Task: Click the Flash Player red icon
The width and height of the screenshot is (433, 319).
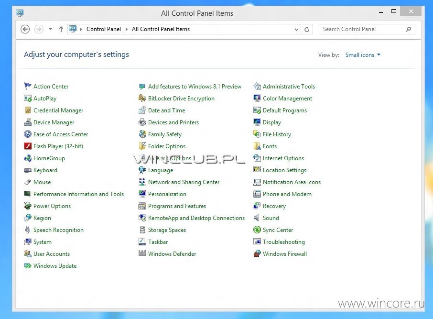Action: point(28,146)
